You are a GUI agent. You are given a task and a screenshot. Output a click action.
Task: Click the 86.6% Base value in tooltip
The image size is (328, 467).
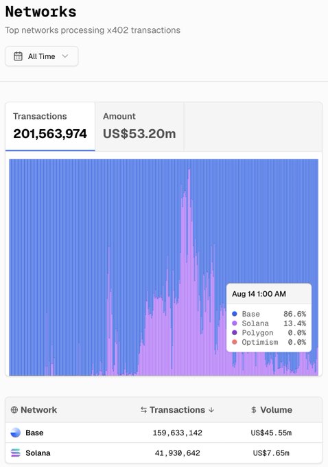[294, 314]
